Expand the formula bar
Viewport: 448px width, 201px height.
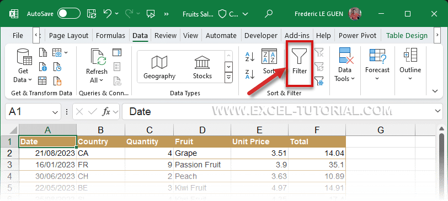point(438,111)
